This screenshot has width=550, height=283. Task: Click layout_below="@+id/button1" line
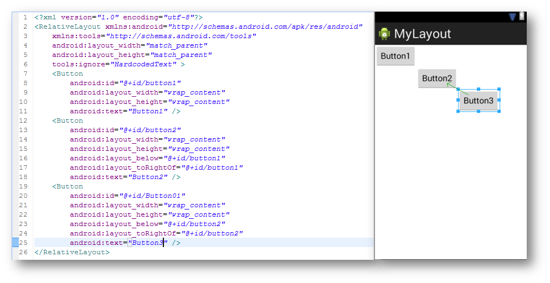(148, 158)
